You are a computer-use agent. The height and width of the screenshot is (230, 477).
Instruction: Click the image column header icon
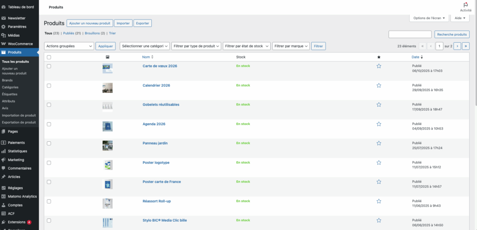(108, 57)
